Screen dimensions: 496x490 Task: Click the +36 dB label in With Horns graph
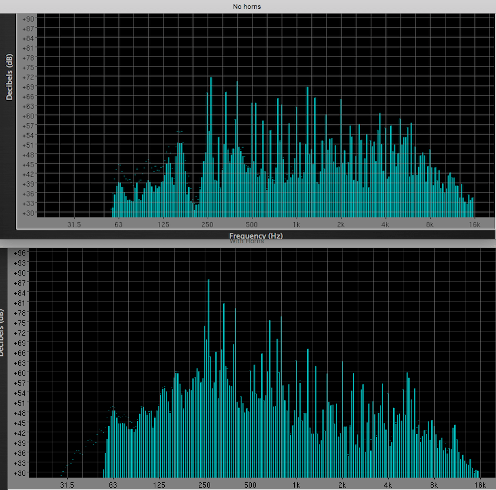19,453
